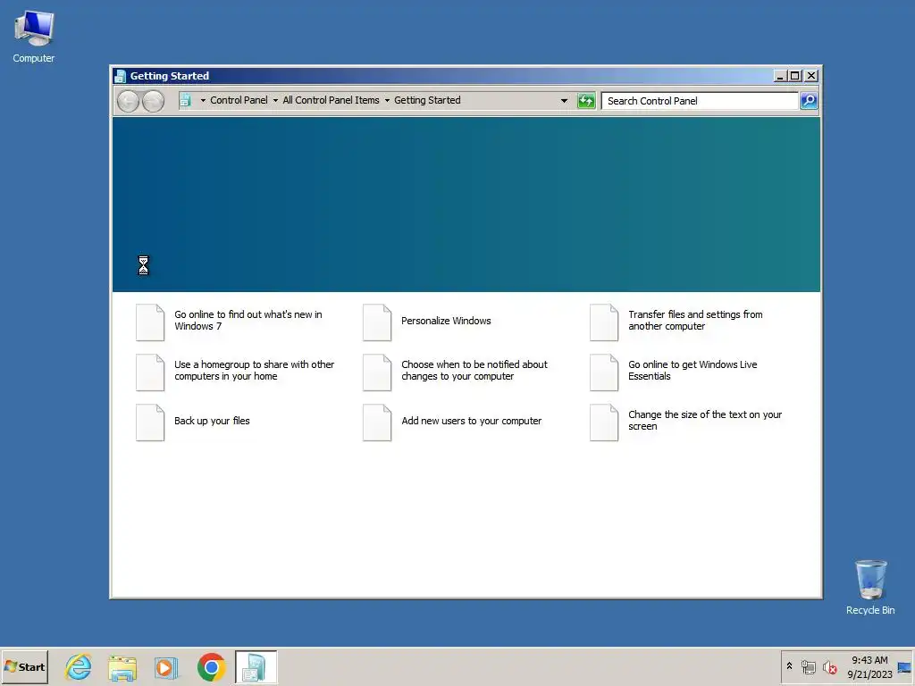Select 'Go online to get Windows Live Essentials'
Image resolution: width=915 pixels, height=686 pixels.
pos(693,371)
